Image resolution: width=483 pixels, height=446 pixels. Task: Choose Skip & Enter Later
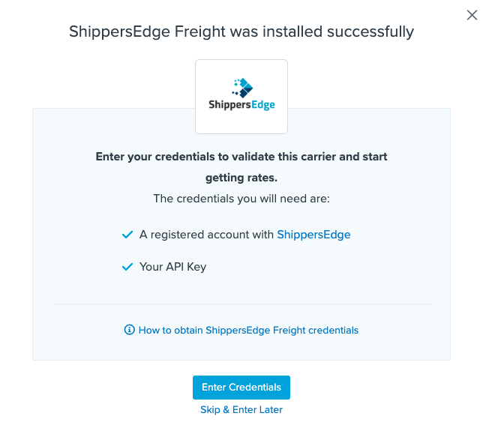click(x=241, y=410)
